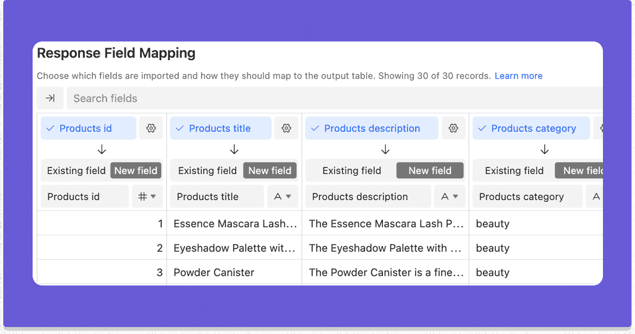Toggle the Products id field checkmark
635x334 pixels.
(51, 129)
